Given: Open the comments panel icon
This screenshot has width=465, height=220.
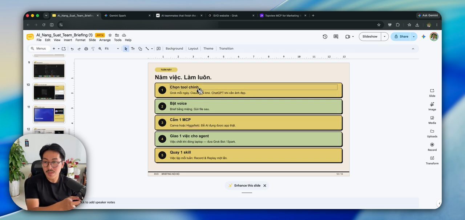Looking at the screenshot, I should pos(336,37).
